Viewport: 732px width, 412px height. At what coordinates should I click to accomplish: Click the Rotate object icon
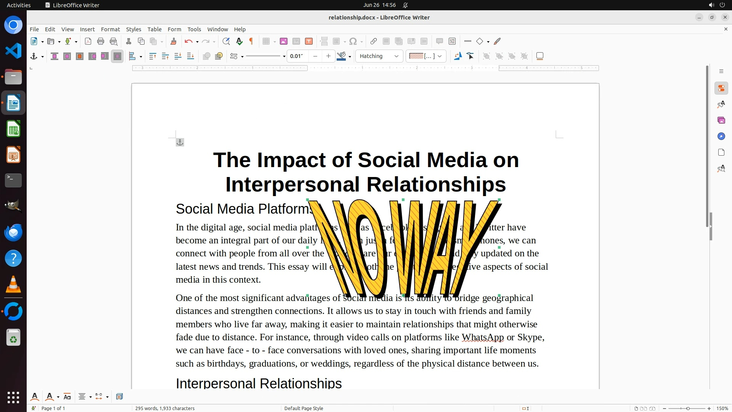(x=457, y=56)
